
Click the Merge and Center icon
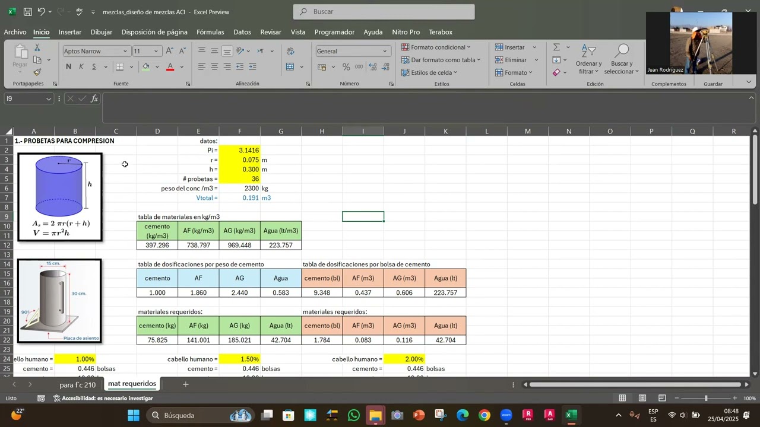pyautogui.click(x=290, y=67)
